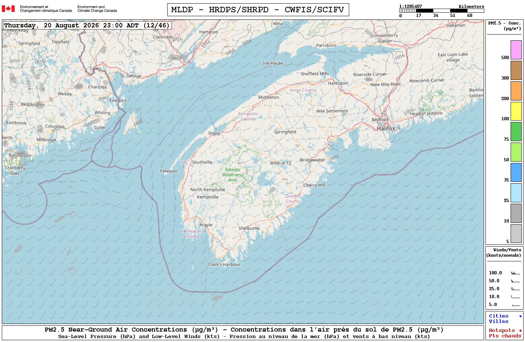Click the Environnement et Changement climatique Canada text

tap(46, 9)
